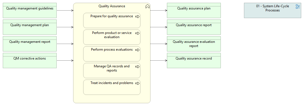Select the Quality assurance plan object

pos(194,10)
